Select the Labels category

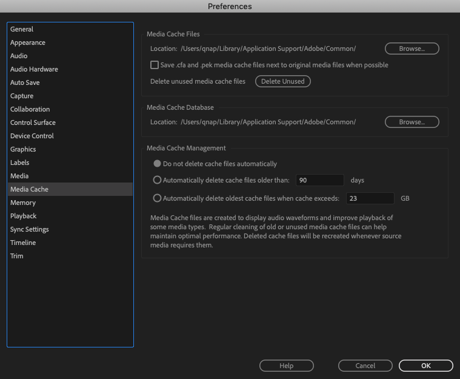pos(70,163)
